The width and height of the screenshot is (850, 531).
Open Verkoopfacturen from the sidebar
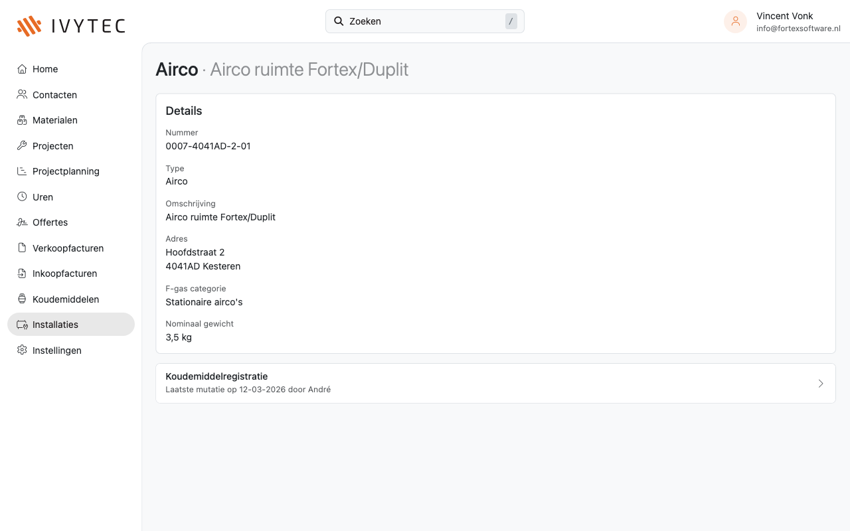tap(68, 248)
